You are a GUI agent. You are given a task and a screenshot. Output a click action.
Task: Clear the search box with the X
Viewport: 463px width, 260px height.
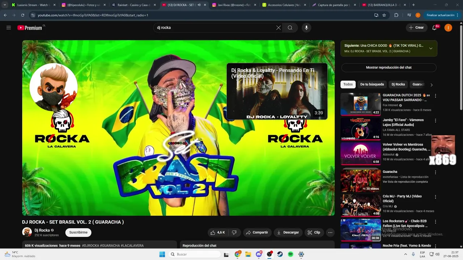279,27
